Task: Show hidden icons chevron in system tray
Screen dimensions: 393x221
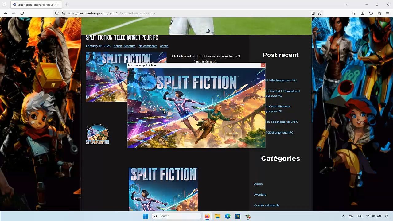Action: click(343, 216)
